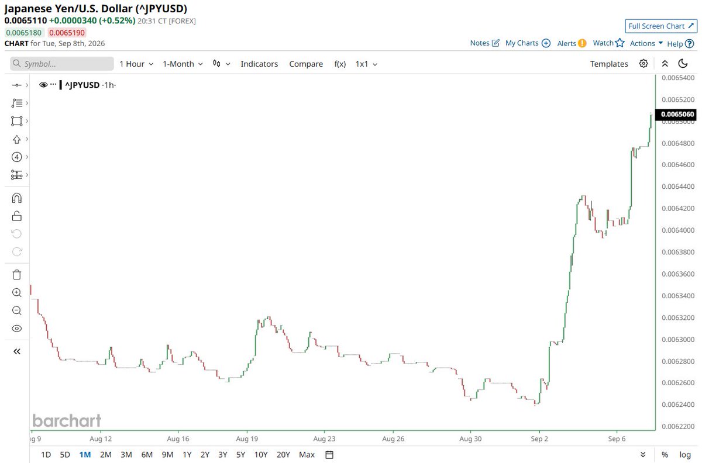Open the date range calendar picker
The image size is (702, 463).
pos(329,454)
